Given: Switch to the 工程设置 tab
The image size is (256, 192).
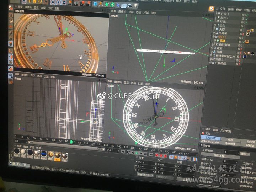Looking at the screenshot, I should (210, 138).
